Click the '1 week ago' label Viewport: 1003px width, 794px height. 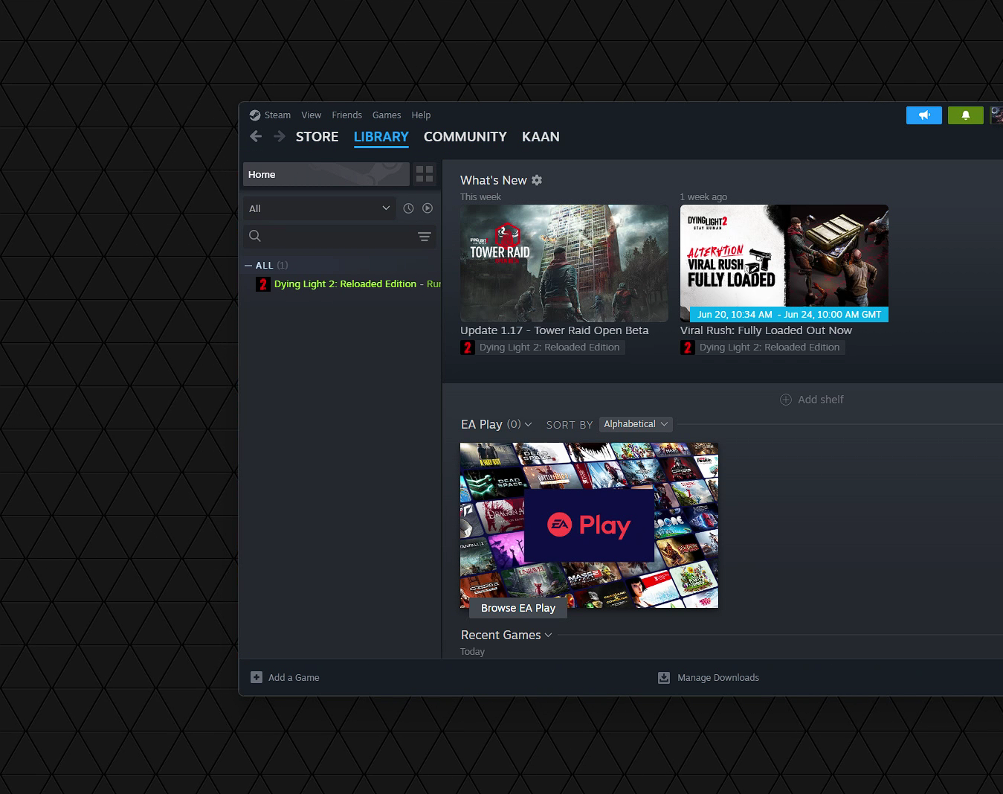point(703,197)
